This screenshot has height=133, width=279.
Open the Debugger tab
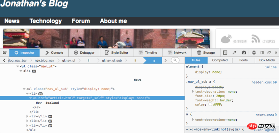[84, 53]
